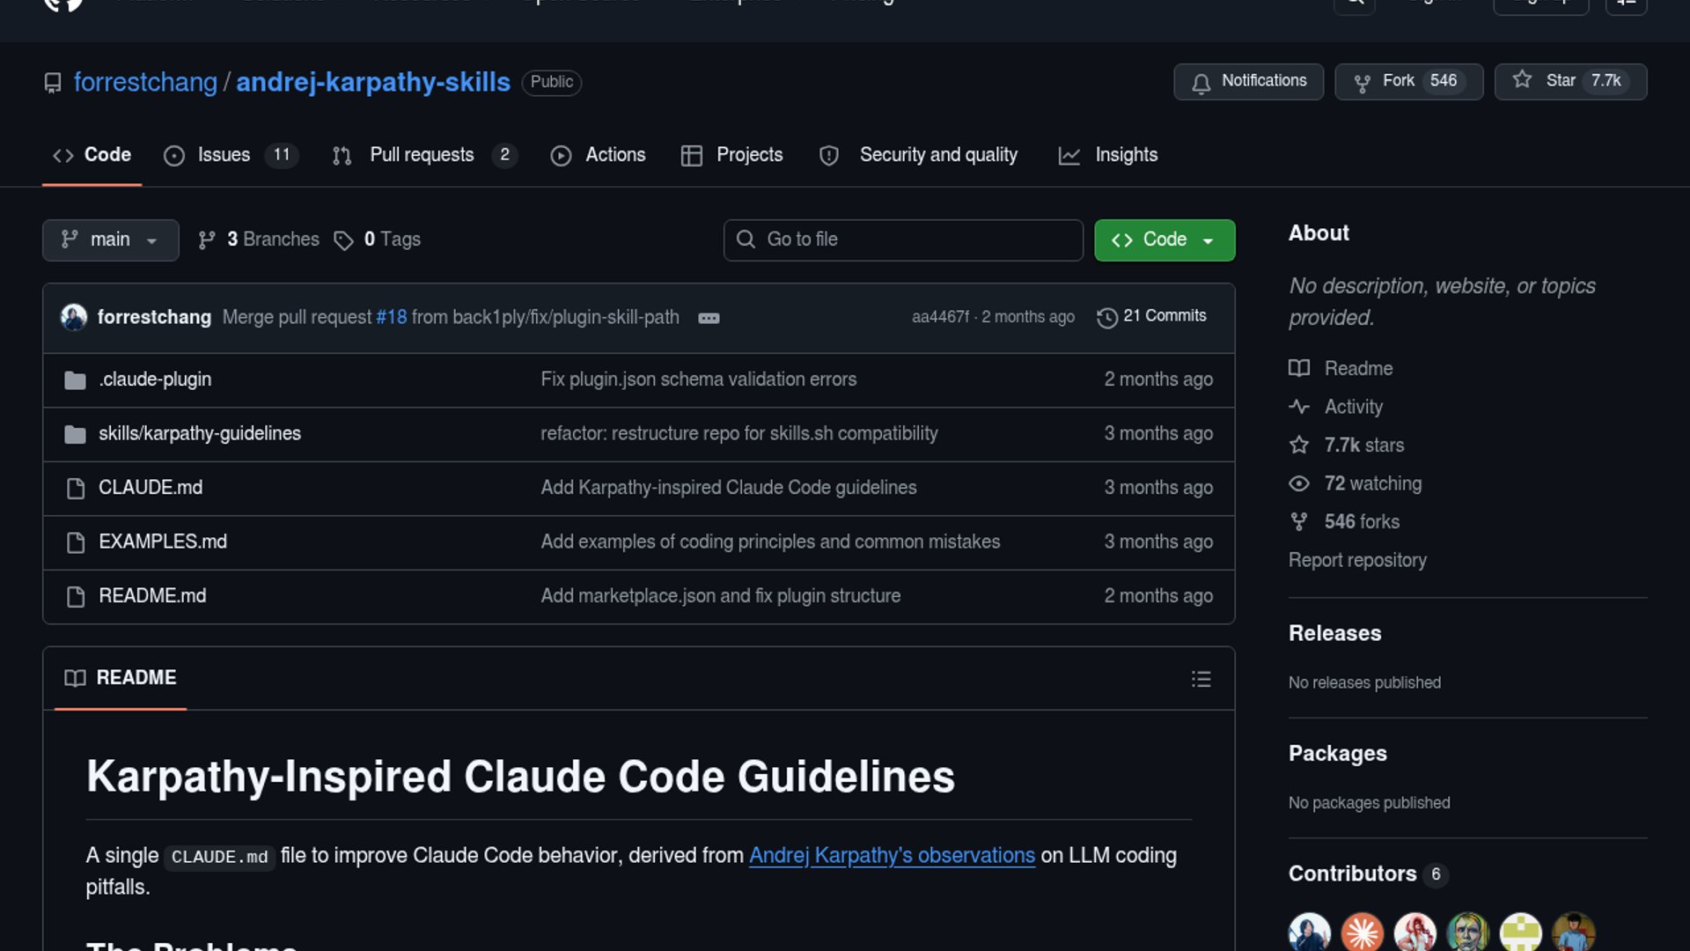Open pull request #18 link

pyautogui.click(x=391, y=317)
